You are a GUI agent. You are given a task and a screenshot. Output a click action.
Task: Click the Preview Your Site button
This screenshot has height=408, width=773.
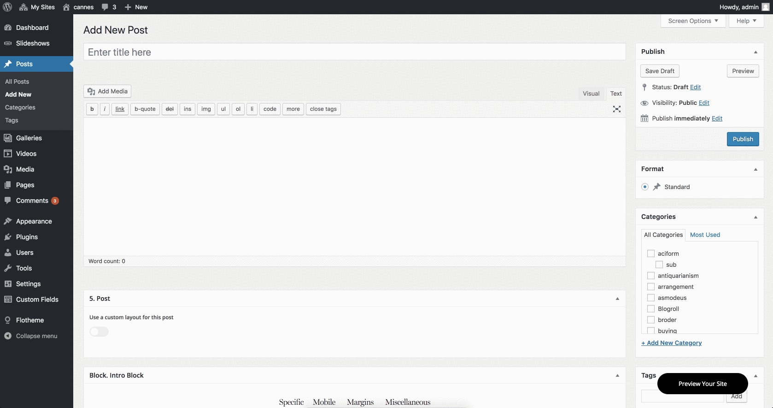(703, 384)
